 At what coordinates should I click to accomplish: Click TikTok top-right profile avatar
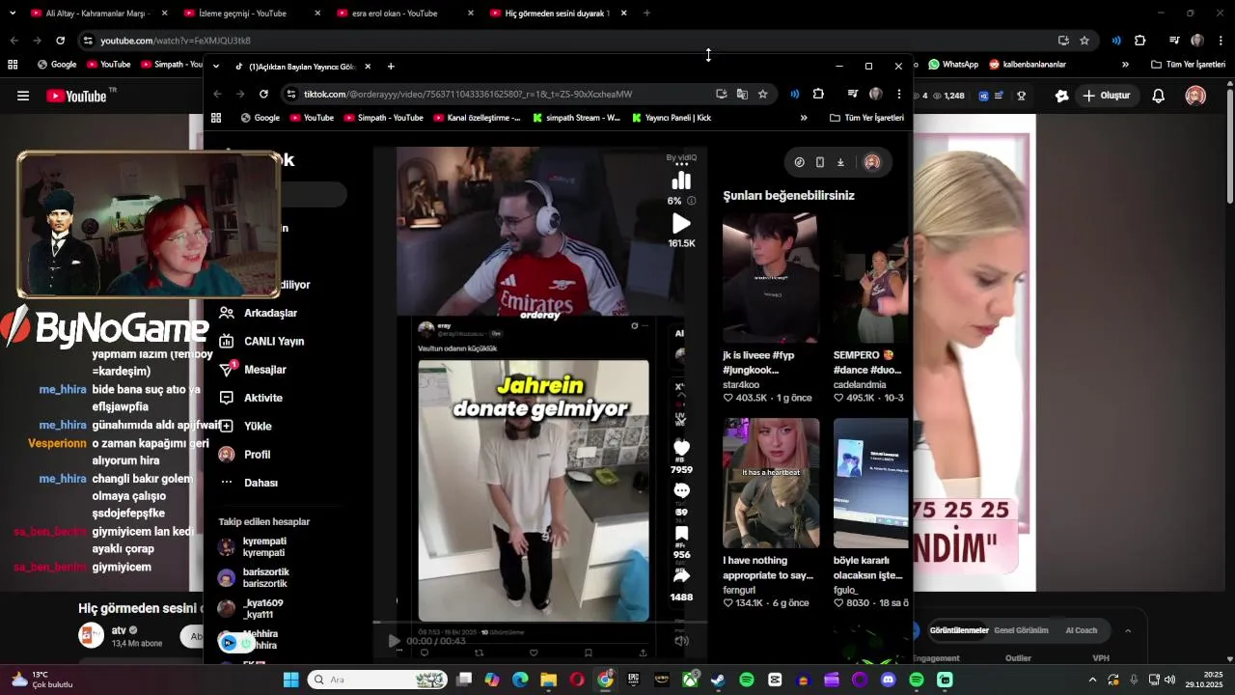pos(872,162)
